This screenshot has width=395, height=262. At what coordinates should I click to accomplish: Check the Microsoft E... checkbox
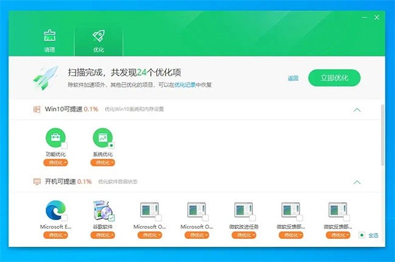[64, 218]
